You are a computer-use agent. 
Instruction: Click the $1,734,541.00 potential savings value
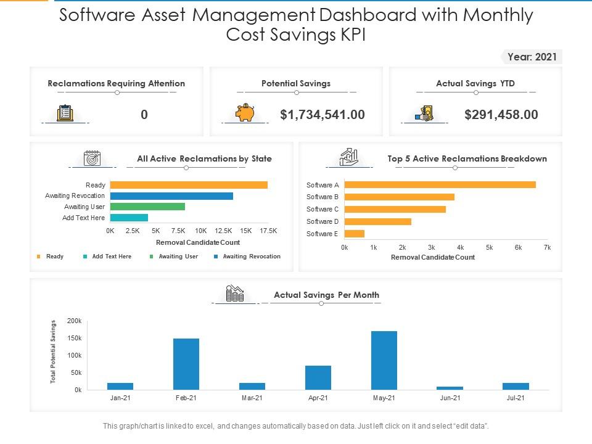coord(323,115)
